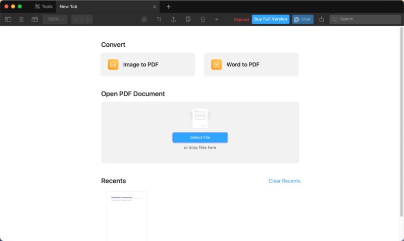Viewport: 404px width, 241px height.
Task: Focus the Search field
Action: [365, 19]
